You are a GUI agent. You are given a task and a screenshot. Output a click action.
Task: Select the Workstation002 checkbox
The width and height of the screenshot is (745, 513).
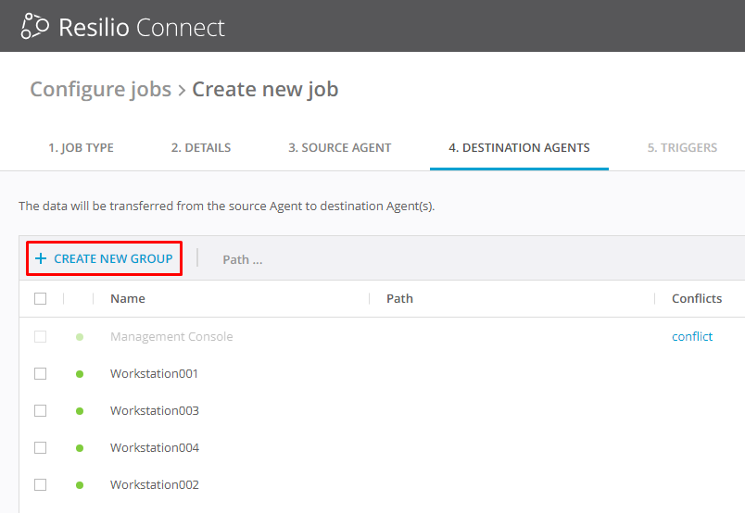pyautogui.click(x=40, y=485)
